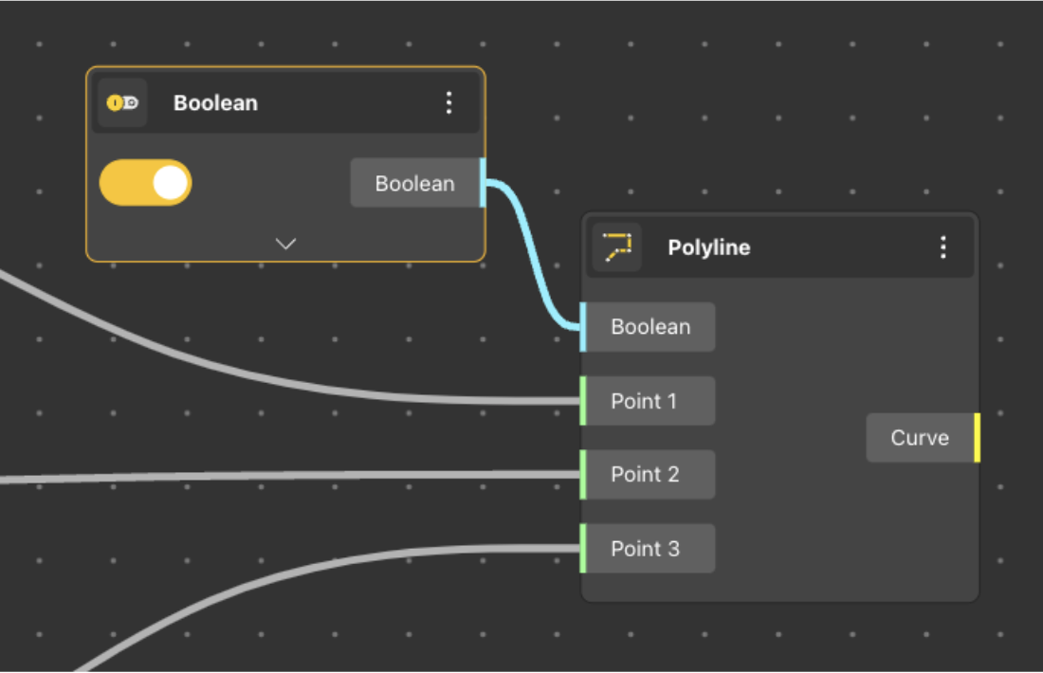Click the Curve output label on Polyline

[x=919, y=438]
